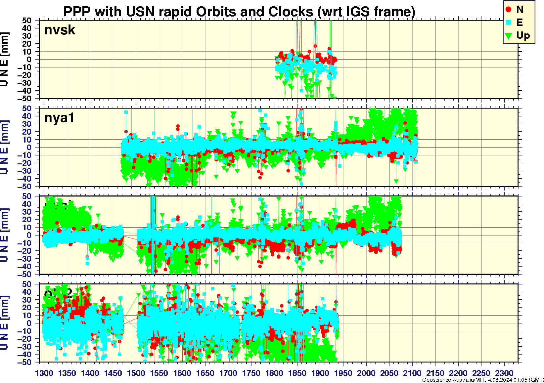This screenshot has height=383, width=544.
Task: Click the 'U N E [mm]' axis title of nvsk panel
Action: (4, 60)
